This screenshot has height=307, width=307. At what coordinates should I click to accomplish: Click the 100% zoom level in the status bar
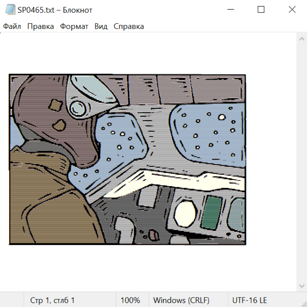coord(130,300)
